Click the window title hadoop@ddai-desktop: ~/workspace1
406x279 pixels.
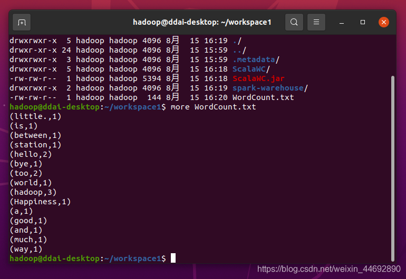coord(202,22)
